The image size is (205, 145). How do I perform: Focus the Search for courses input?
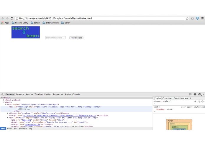(x=55, y=38)
